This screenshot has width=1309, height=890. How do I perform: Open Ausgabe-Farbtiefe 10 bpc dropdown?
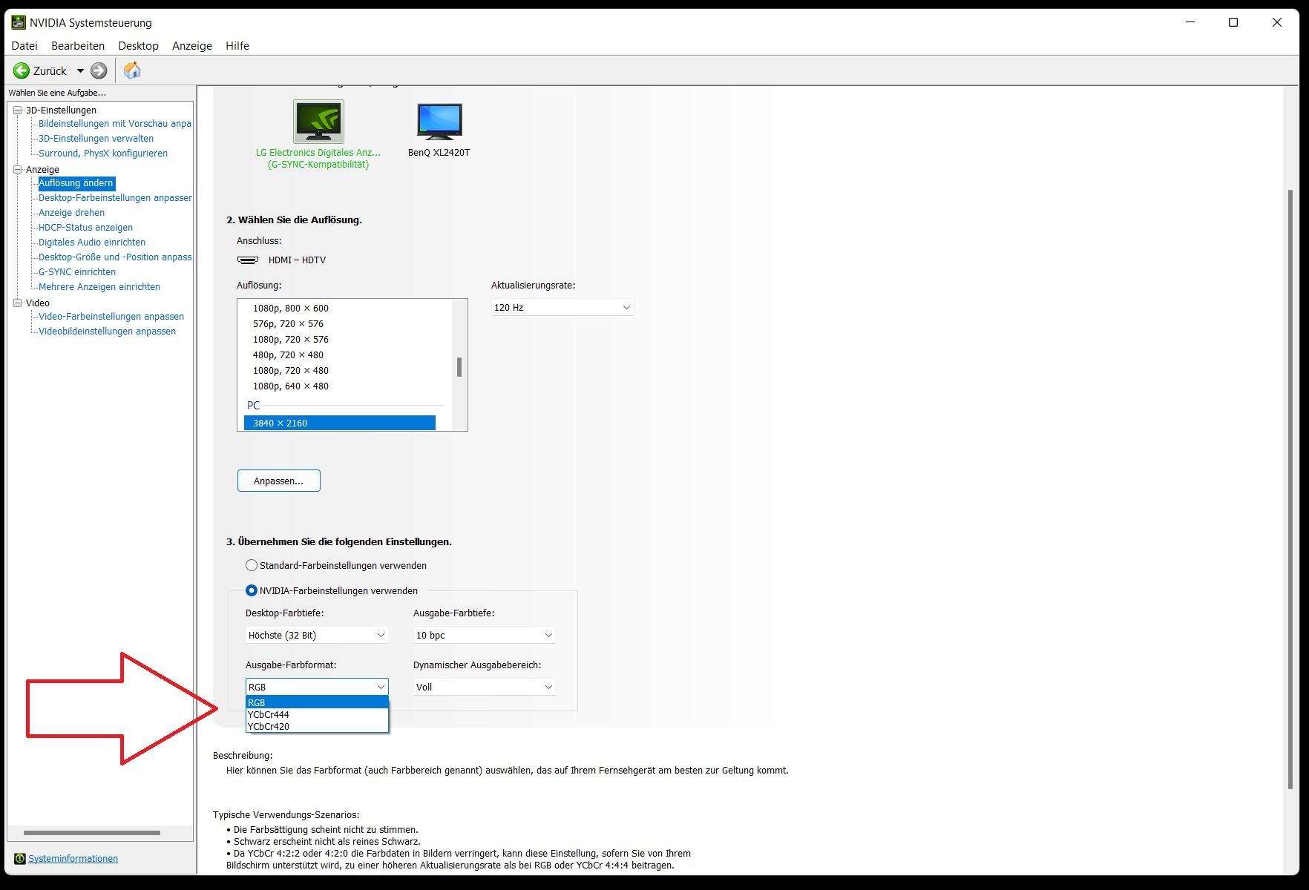(485, 635)
